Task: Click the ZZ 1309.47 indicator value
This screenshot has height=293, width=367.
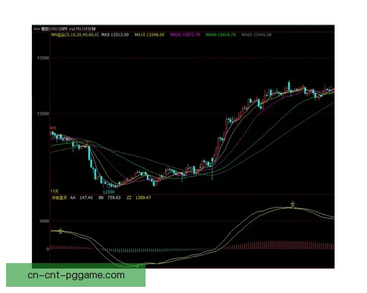Action: pos(139,198)
